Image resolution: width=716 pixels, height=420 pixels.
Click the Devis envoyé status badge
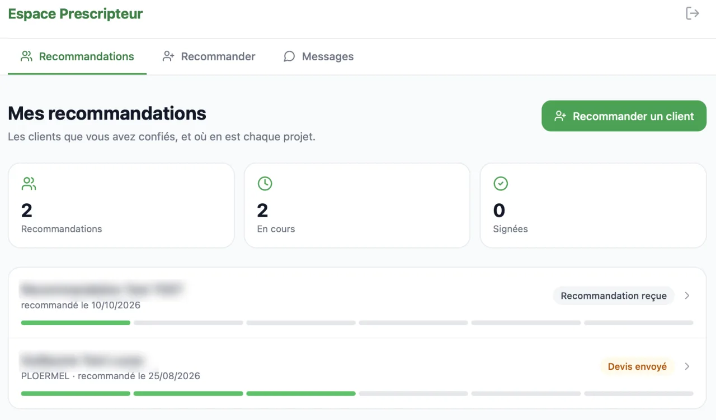coord(637,367)
